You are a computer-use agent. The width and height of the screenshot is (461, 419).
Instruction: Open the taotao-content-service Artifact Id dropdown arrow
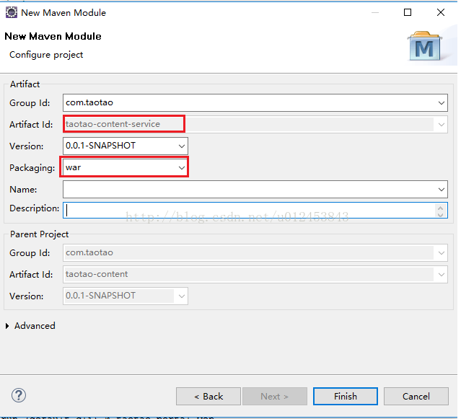pos(441,125)
